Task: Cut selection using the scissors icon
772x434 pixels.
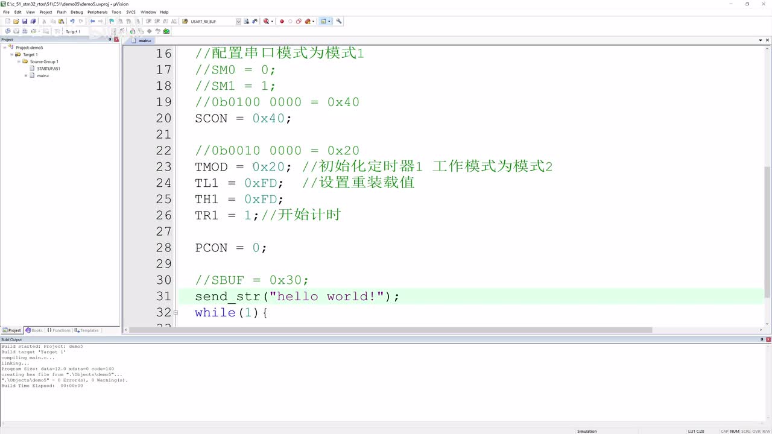Action: pyautogui.click(x=45, y=21)
